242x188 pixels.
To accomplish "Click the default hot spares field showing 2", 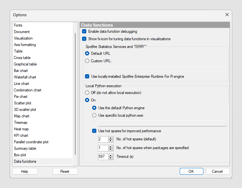I will tap(103, 139).
